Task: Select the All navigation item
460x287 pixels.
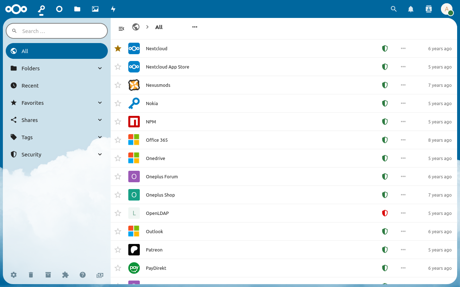Action: pyautogui.click(x=57, y=51)
